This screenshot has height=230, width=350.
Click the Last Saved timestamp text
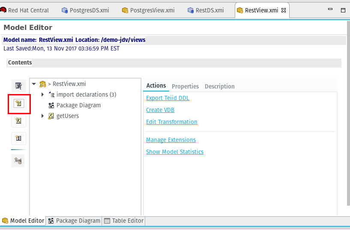(61, 49)
